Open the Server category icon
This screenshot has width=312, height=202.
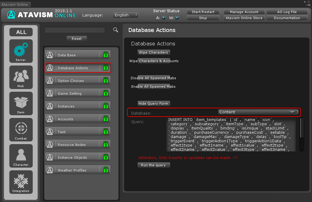click(x=21, y=50)
